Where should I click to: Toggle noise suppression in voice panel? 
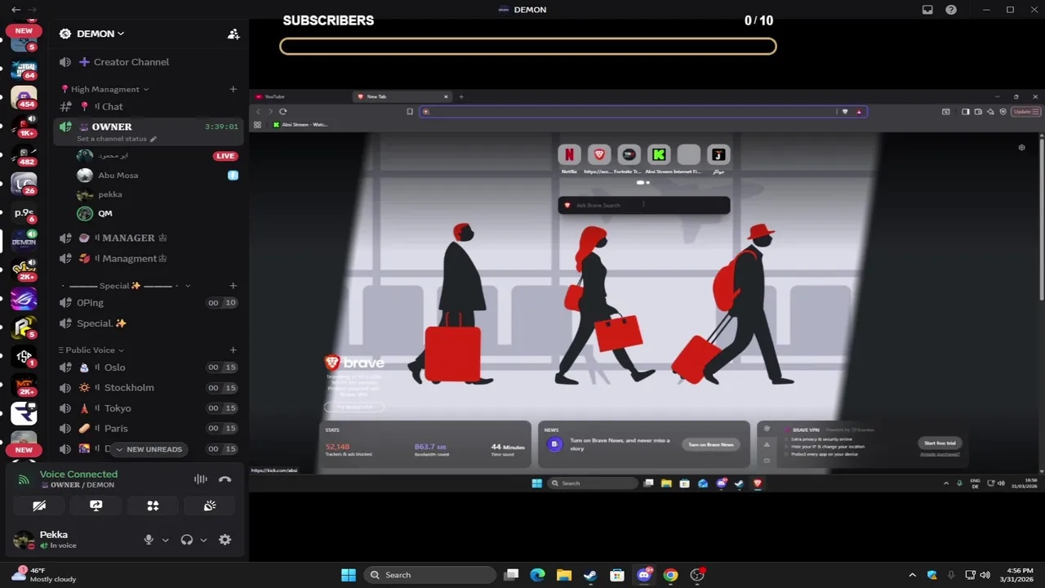[x=200, y=479]
